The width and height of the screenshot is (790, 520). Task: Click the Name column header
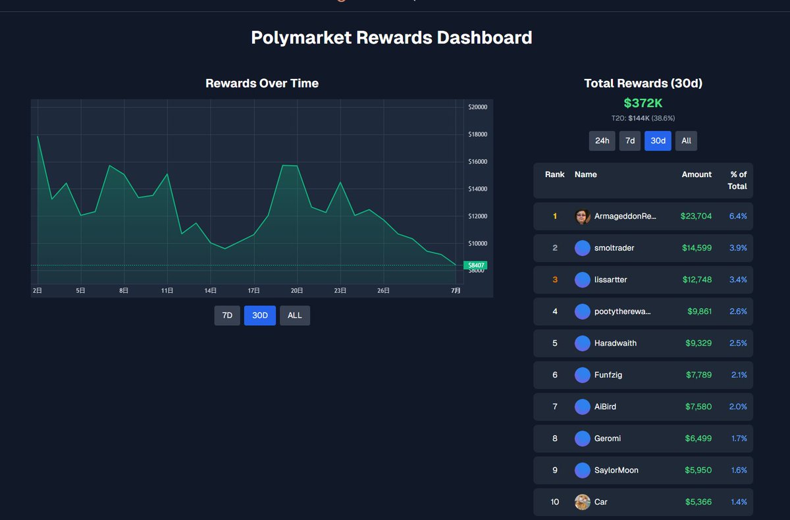click(586, 174)
